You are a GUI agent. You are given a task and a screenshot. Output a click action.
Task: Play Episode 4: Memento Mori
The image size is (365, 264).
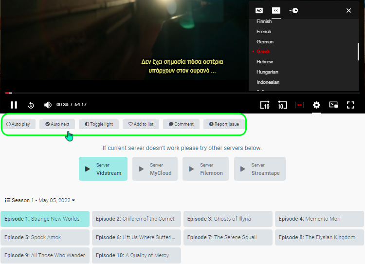click(x=319, y=219)
